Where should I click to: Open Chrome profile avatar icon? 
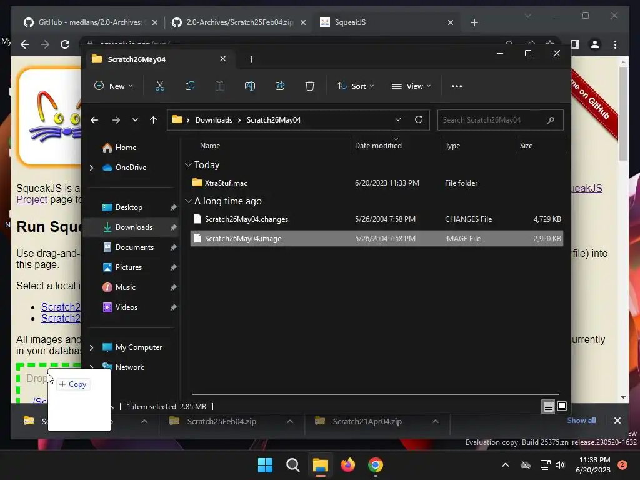[595, 44]
